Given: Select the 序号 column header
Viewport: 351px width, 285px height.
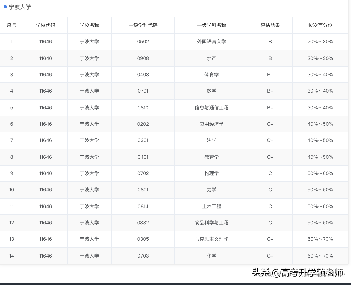Looking at the screenshot, I should [x=12, y=25].
